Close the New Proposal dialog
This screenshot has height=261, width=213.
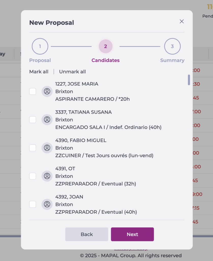182,21
